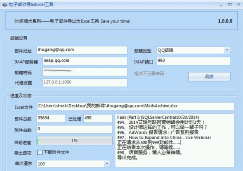Click log line 498、语音服务，懒人必备神器。
This screenshot has width=243, height=171.
coord(150,152)
